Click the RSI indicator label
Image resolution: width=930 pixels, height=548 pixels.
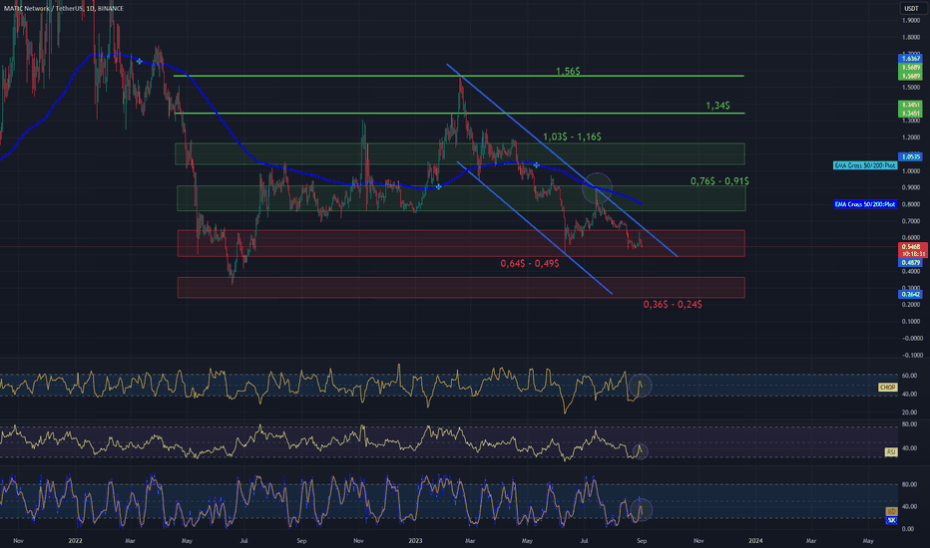click(891, 452)
